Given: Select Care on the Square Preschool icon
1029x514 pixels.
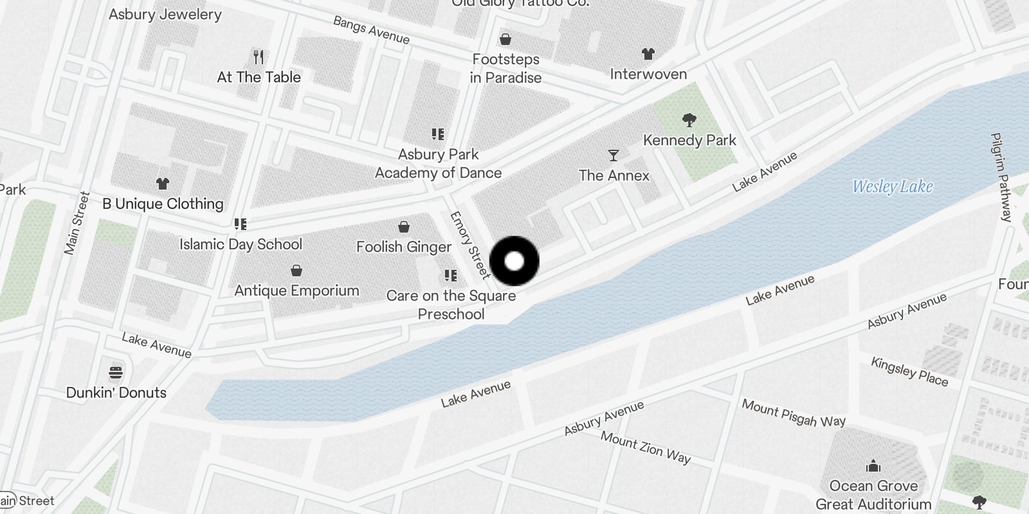Looking at the screenshot, I should [451, 276].
